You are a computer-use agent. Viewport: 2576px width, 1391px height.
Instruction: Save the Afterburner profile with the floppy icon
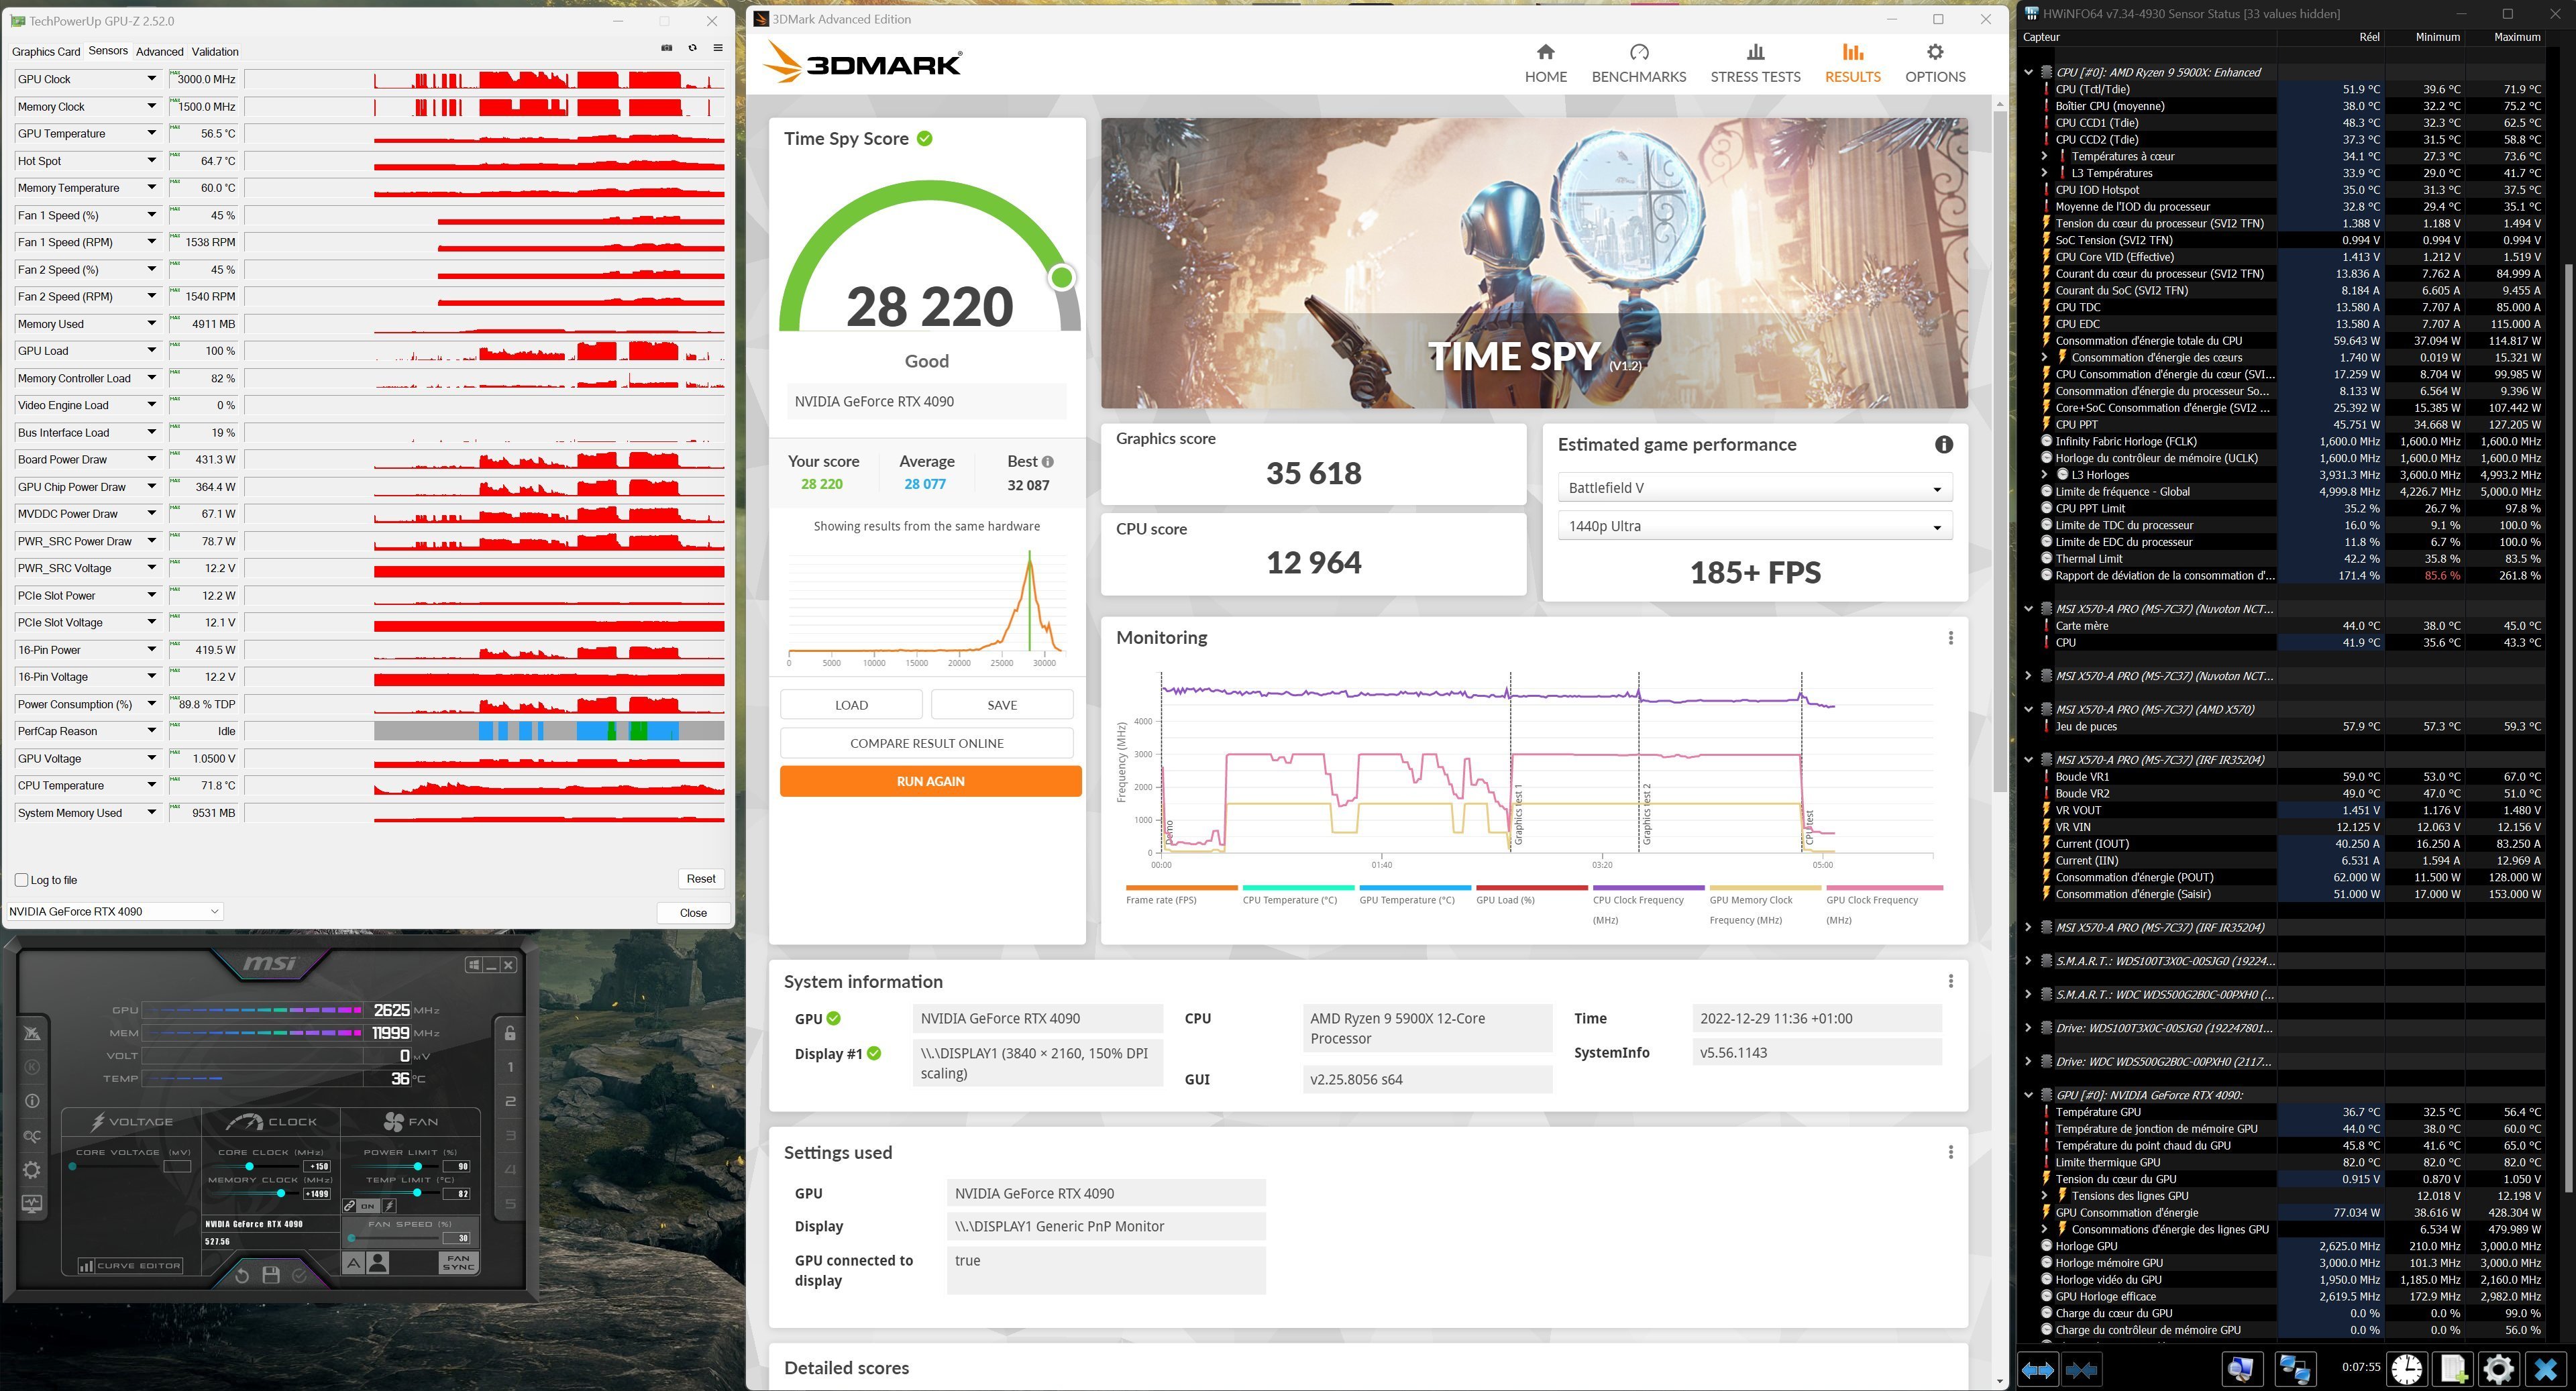pos(270,1275)
